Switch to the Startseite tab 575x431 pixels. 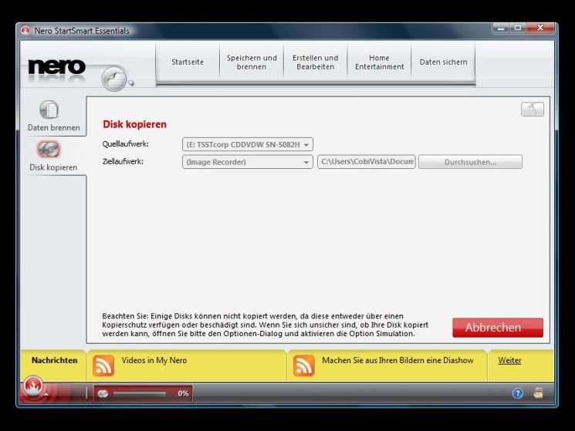point(188,62)
